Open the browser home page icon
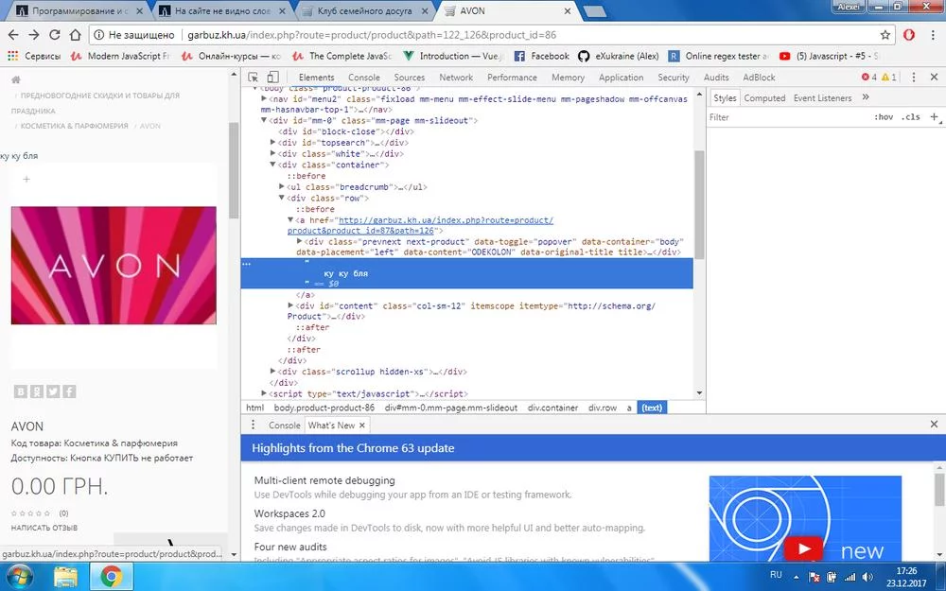946x591 pixels. 75,35
